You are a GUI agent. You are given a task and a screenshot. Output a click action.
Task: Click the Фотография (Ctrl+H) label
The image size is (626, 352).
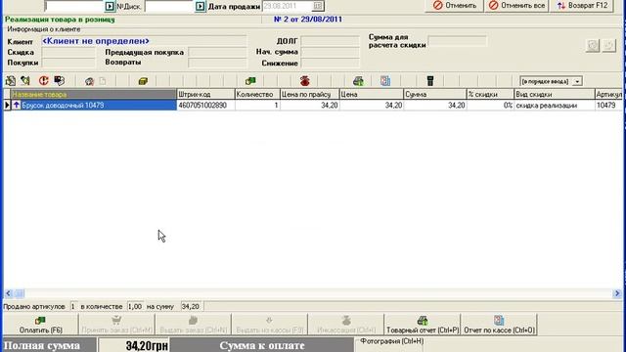pos(391,341)
